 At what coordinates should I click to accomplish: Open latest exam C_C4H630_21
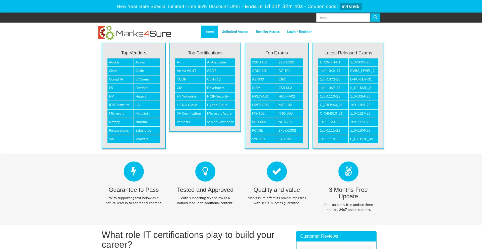363,88
